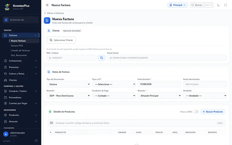Screen dimensions: 232x145
Task: Toggle the sidebar hamburger menu icon
Action: tap(47, 5)
